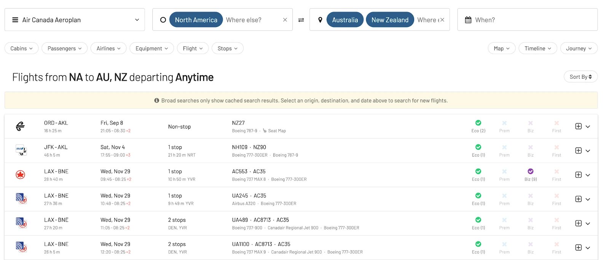
Task: Open the Air Canada Aeroplan program dropdown
Action: (75, 20)
